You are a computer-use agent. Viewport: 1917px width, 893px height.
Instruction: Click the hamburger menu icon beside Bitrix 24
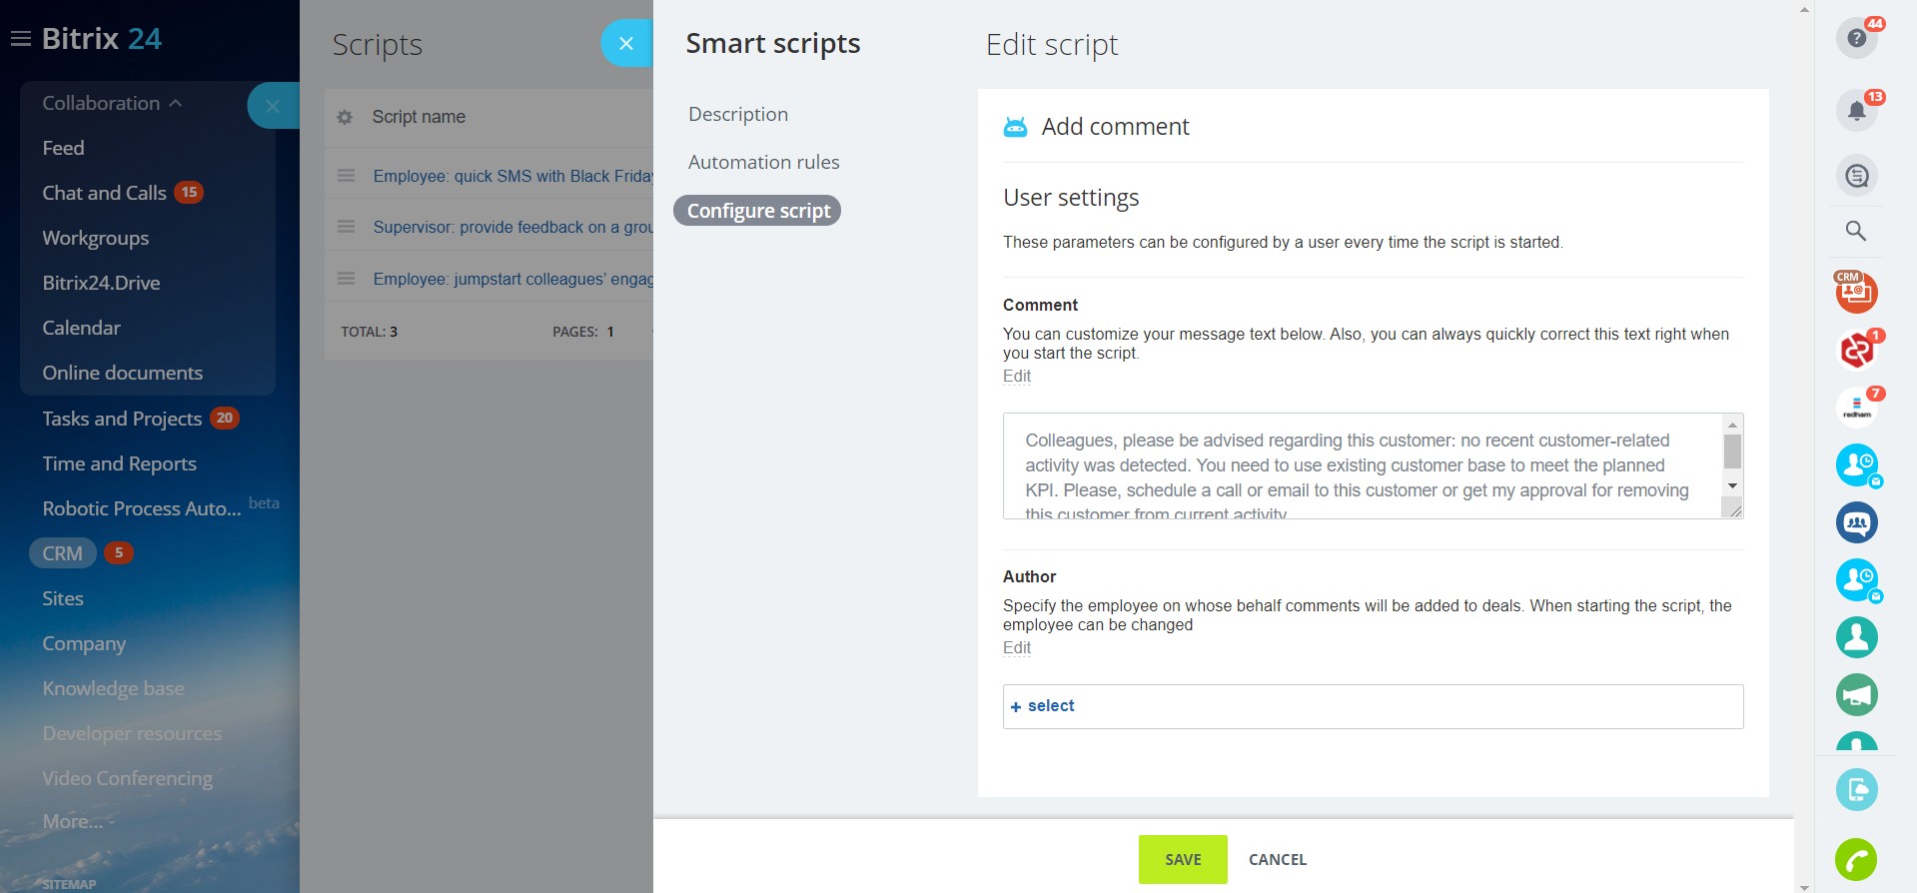(x=20, y=39)
